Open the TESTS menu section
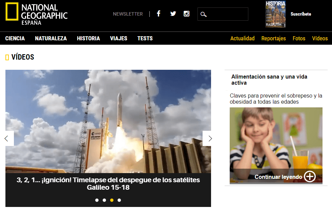 (145, 38)
